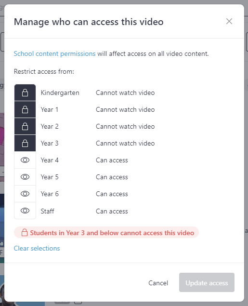Close the manage access dialog
248x306 pixels.
(x=229, y=21)
